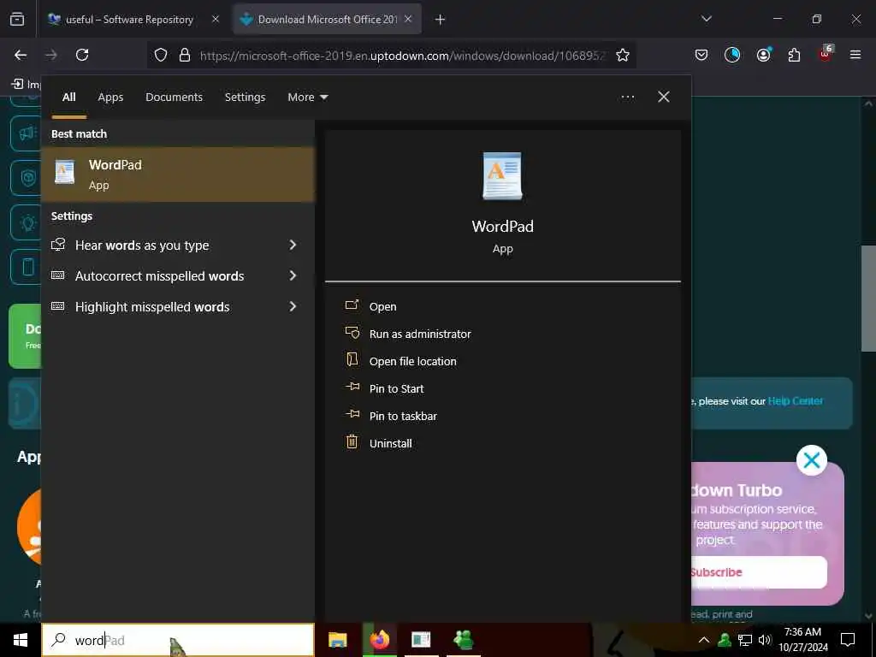Close the Uptodown Turbo promo popup
876x657 pixels.
click(x=811, y=460)
